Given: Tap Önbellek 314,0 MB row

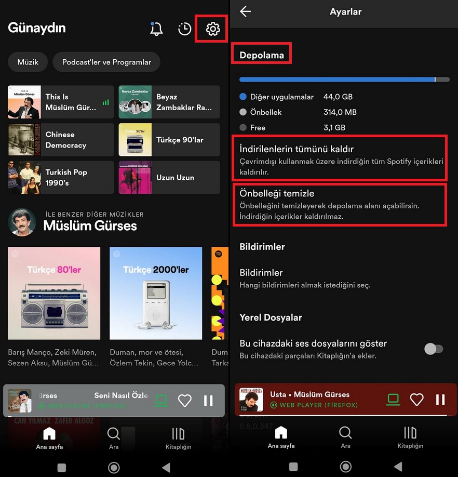Looking at the screenshot, I should coord(298,112).
